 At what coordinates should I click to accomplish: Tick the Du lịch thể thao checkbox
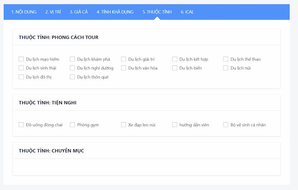pyautogui.click(x=226, y=59)
